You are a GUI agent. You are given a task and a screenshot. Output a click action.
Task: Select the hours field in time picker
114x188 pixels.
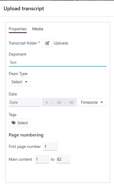click(x=47, y=102)
